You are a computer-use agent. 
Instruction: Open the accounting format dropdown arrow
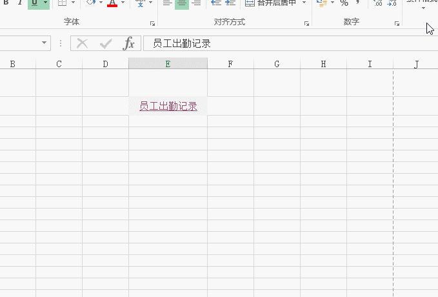(332, 3)
